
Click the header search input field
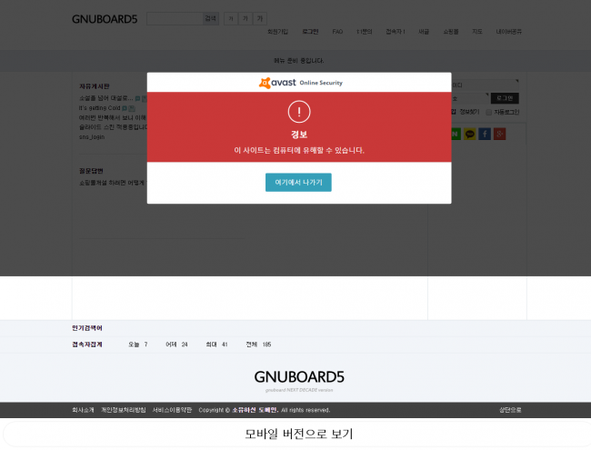tap(175, 18)
